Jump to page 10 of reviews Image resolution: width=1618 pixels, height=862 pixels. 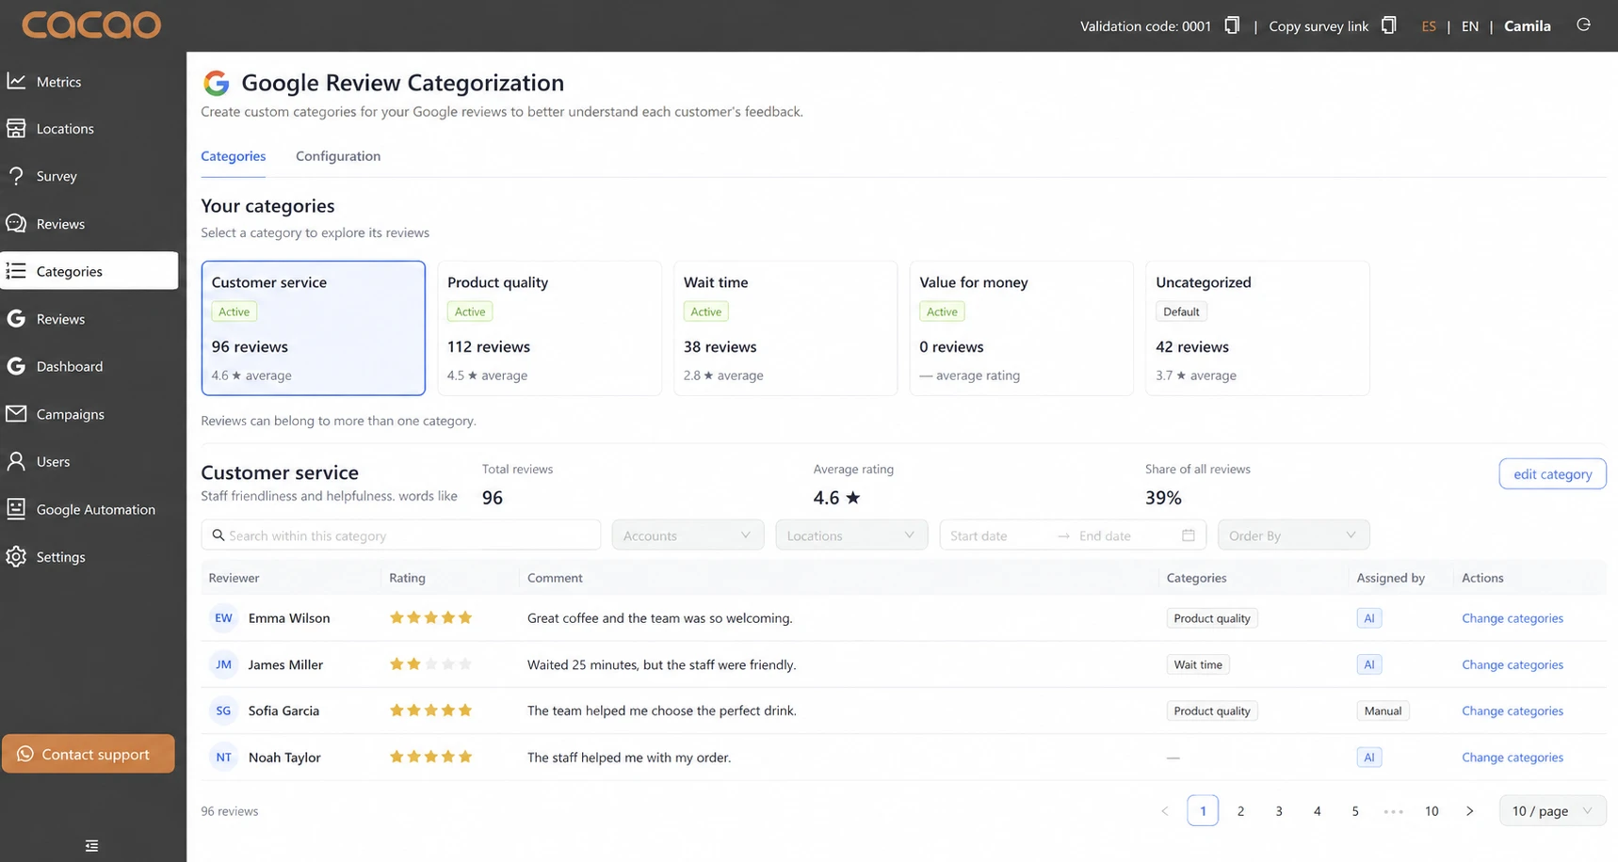1432,810
